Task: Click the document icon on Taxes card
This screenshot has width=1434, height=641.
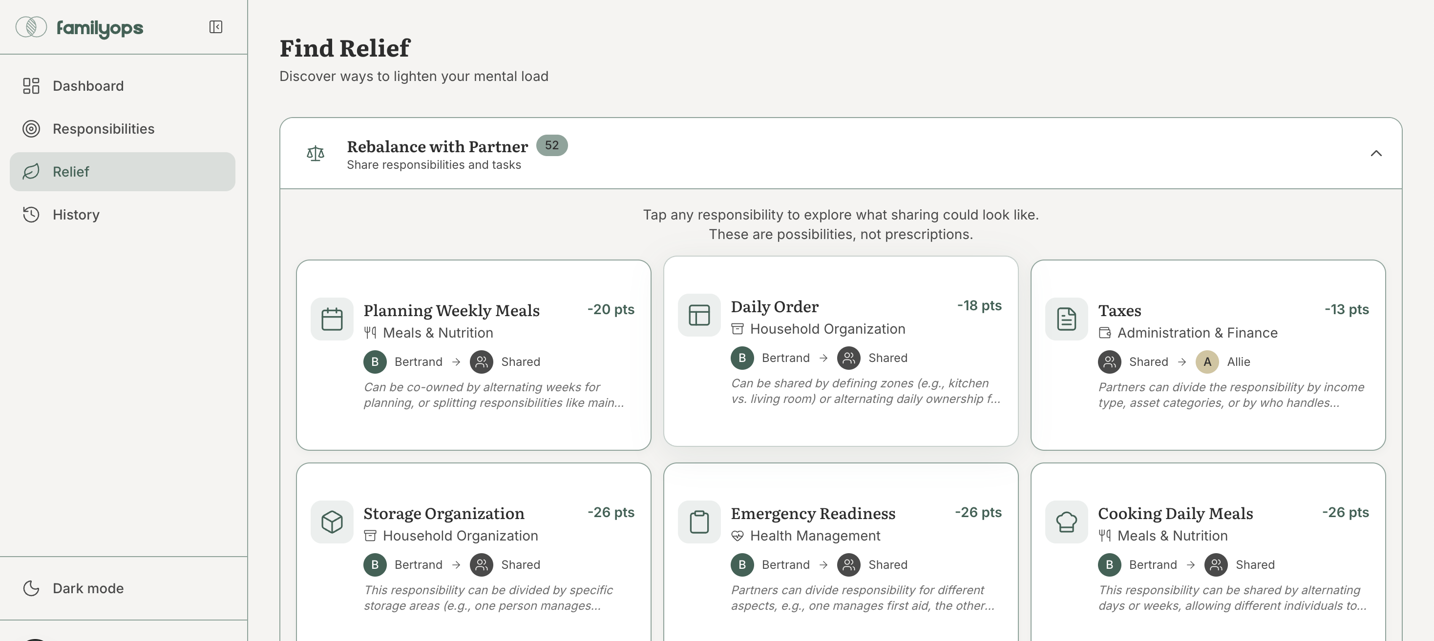Action: click(x=1066, y=319)
